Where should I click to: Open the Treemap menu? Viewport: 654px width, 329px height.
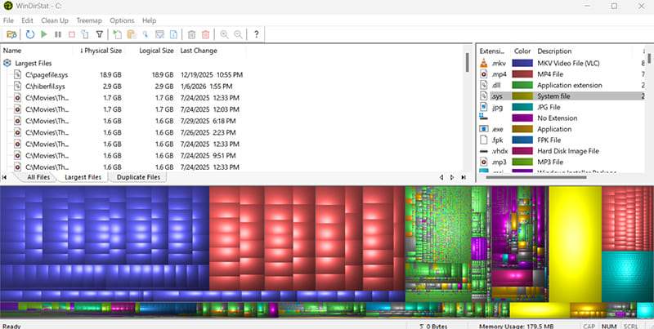click(x=89, y=20)
